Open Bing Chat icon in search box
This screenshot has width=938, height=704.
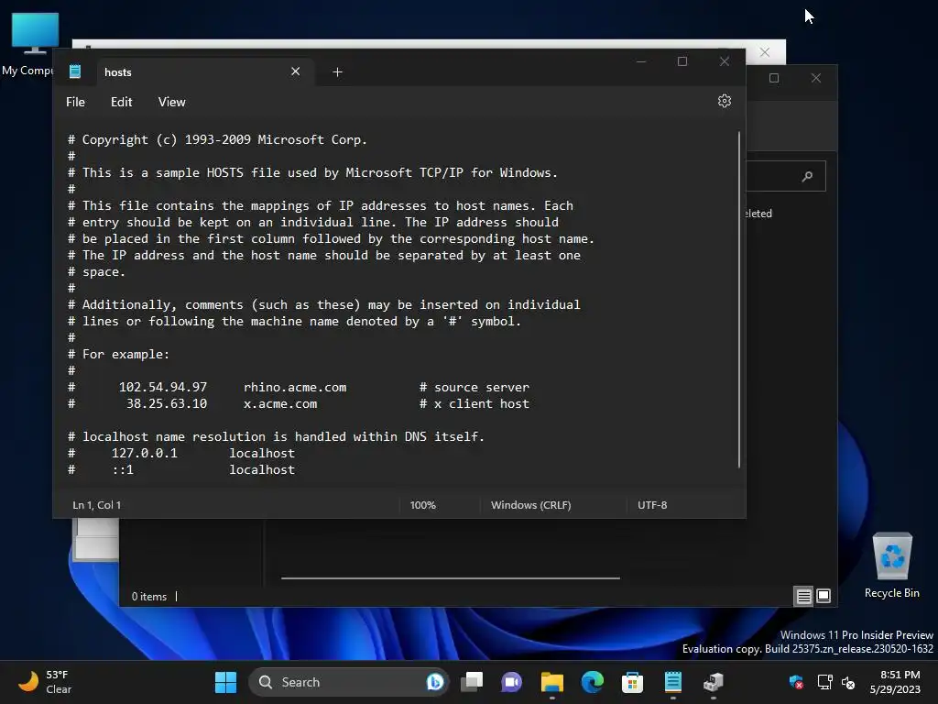[x=435, y=682]
